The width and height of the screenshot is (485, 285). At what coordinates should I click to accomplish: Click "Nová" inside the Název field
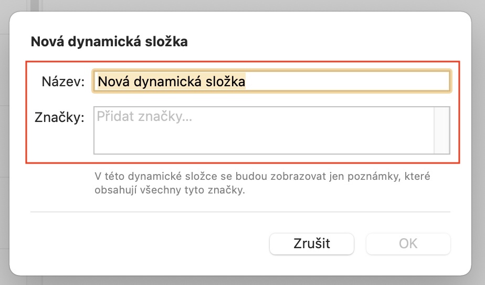[x=114, y=82]
